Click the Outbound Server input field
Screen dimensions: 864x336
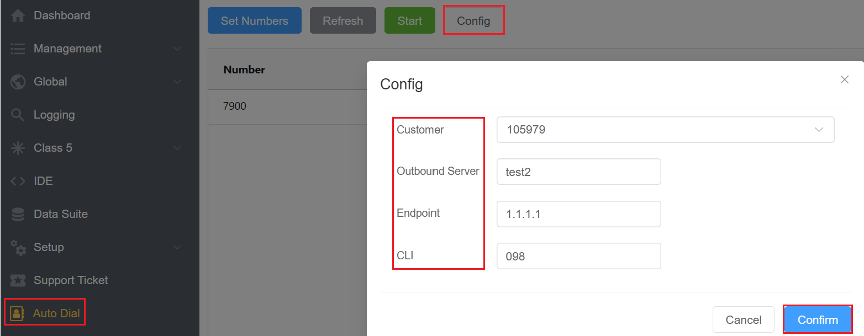pyautogui.click(x=578, y=172)
